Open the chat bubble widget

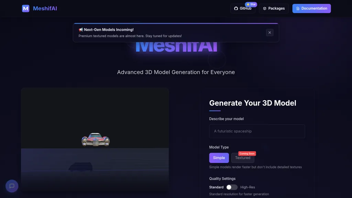tap(12, 186)
